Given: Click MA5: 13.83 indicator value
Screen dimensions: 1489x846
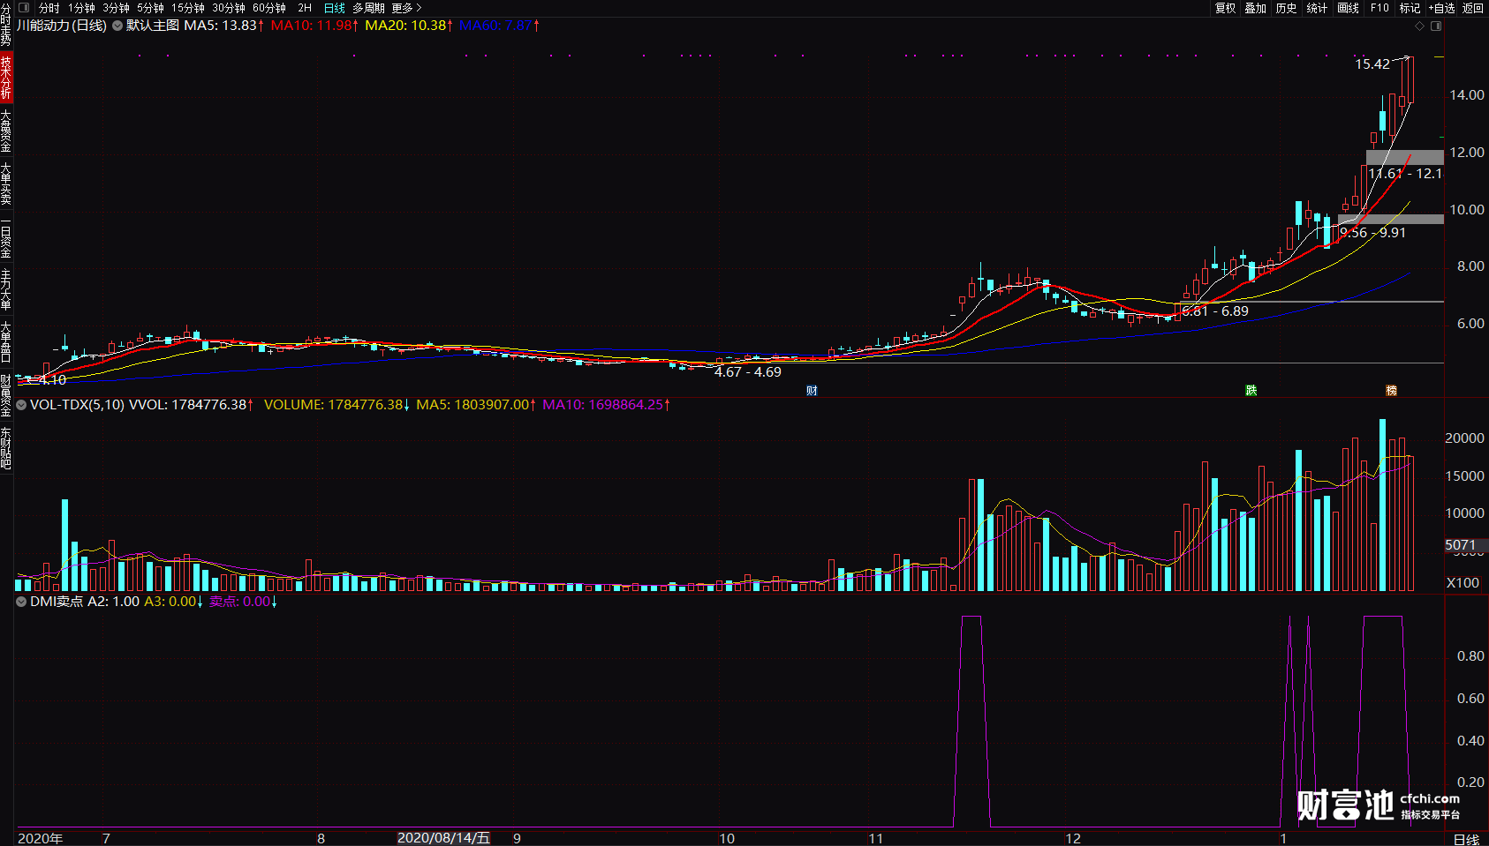Looking at the screenshot, I should pos(224,26).
